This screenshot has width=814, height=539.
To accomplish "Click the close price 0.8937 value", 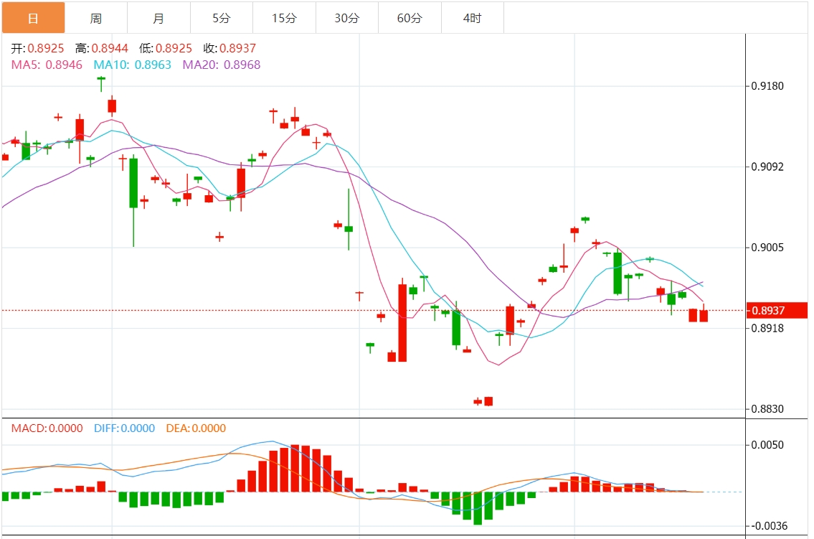I will (x=238, y=48).
